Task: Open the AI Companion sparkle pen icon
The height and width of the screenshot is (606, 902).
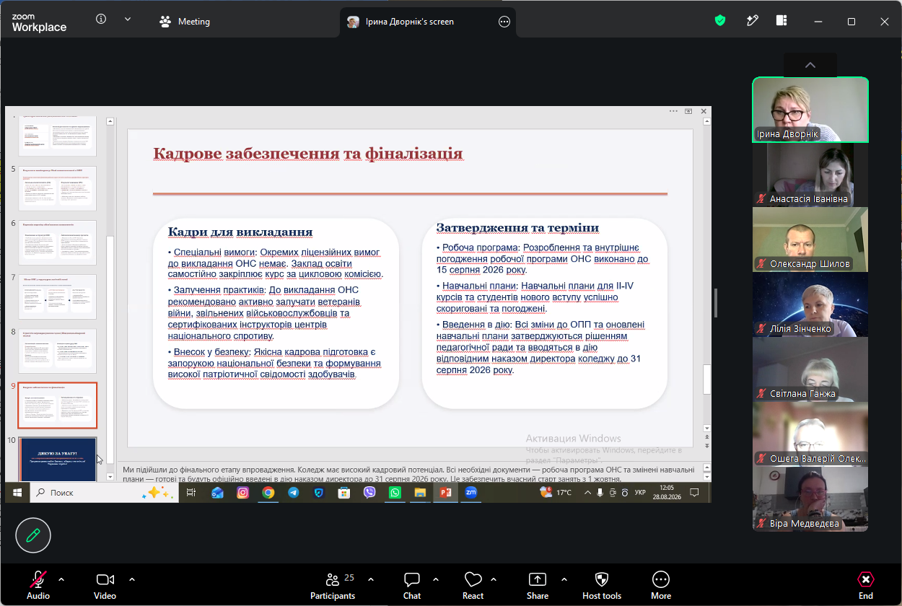Action: click(x=752, y=21)
